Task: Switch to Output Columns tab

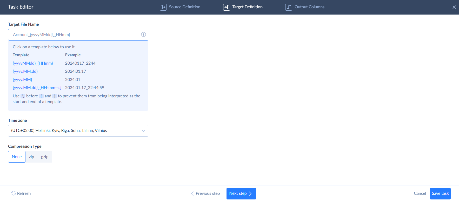Action: [x=309, y=7]
